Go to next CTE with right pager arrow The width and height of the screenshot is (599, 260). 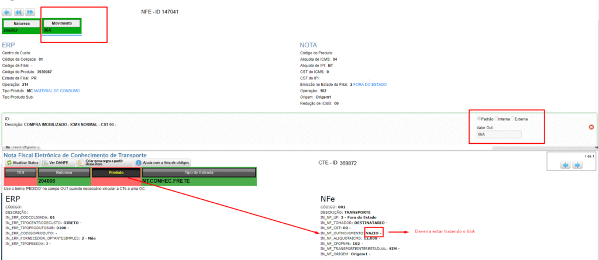coord(577,165)
